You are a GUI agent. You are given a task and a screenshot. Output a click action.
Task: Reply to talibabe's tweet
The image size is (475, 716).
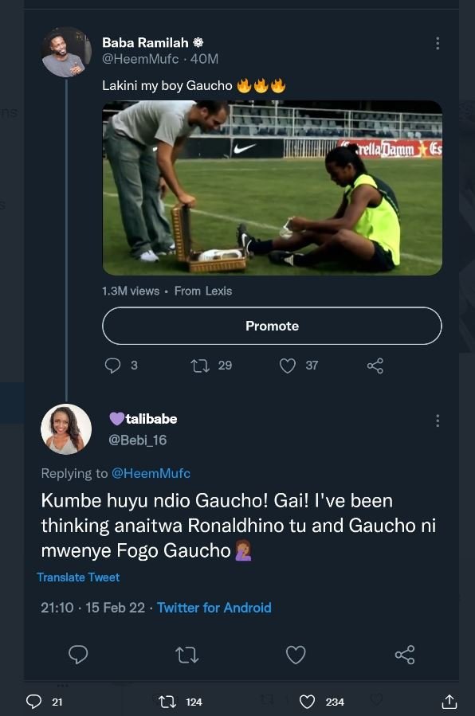tap(77, 655)
